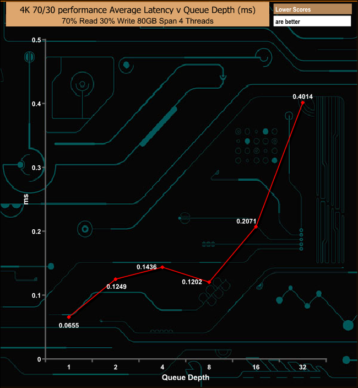Click the '0.1249' value label
The height and width of the screenshot is (388, 358).
pos(116,287)
